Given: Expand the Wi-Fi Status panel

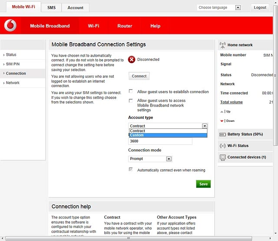Looking at the screenshot, I should [245, 146].
